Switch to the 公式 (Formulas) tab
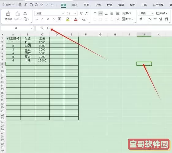172x153 pixels. click(x=98, y=5)
